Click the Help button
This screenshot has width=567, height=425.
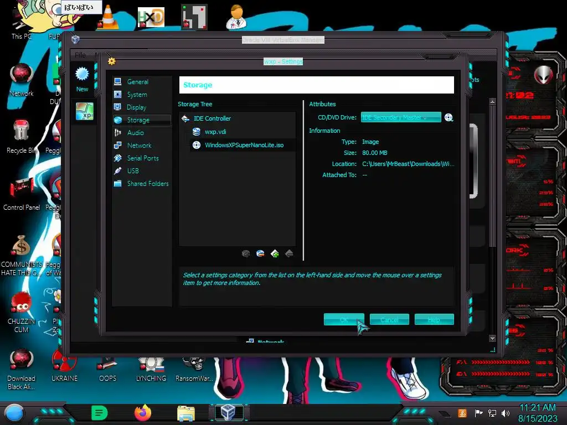(434, 319)
